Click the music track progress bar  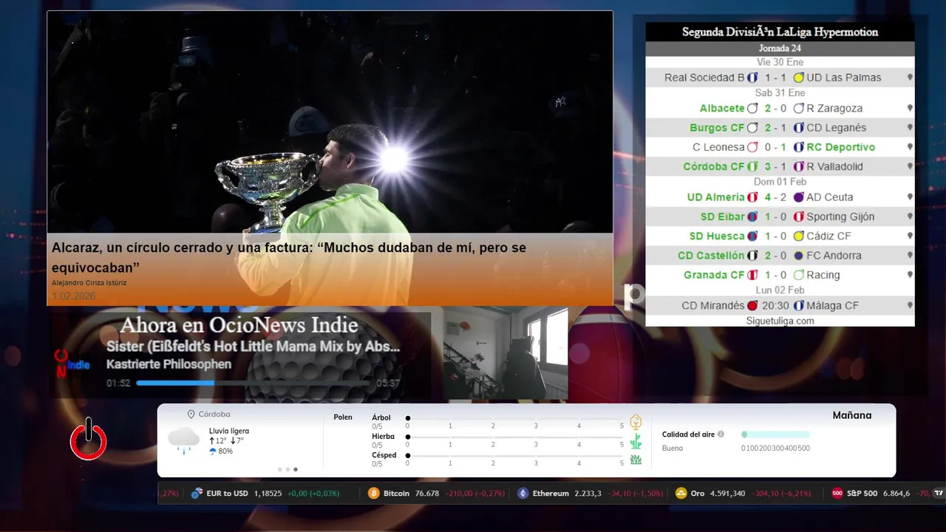[253, 383]
